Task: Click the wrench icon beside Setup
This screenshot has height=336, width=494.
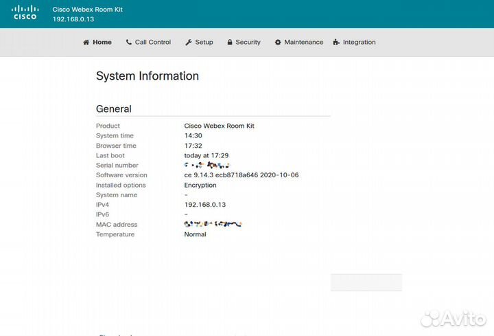Action: pos(189,43)
